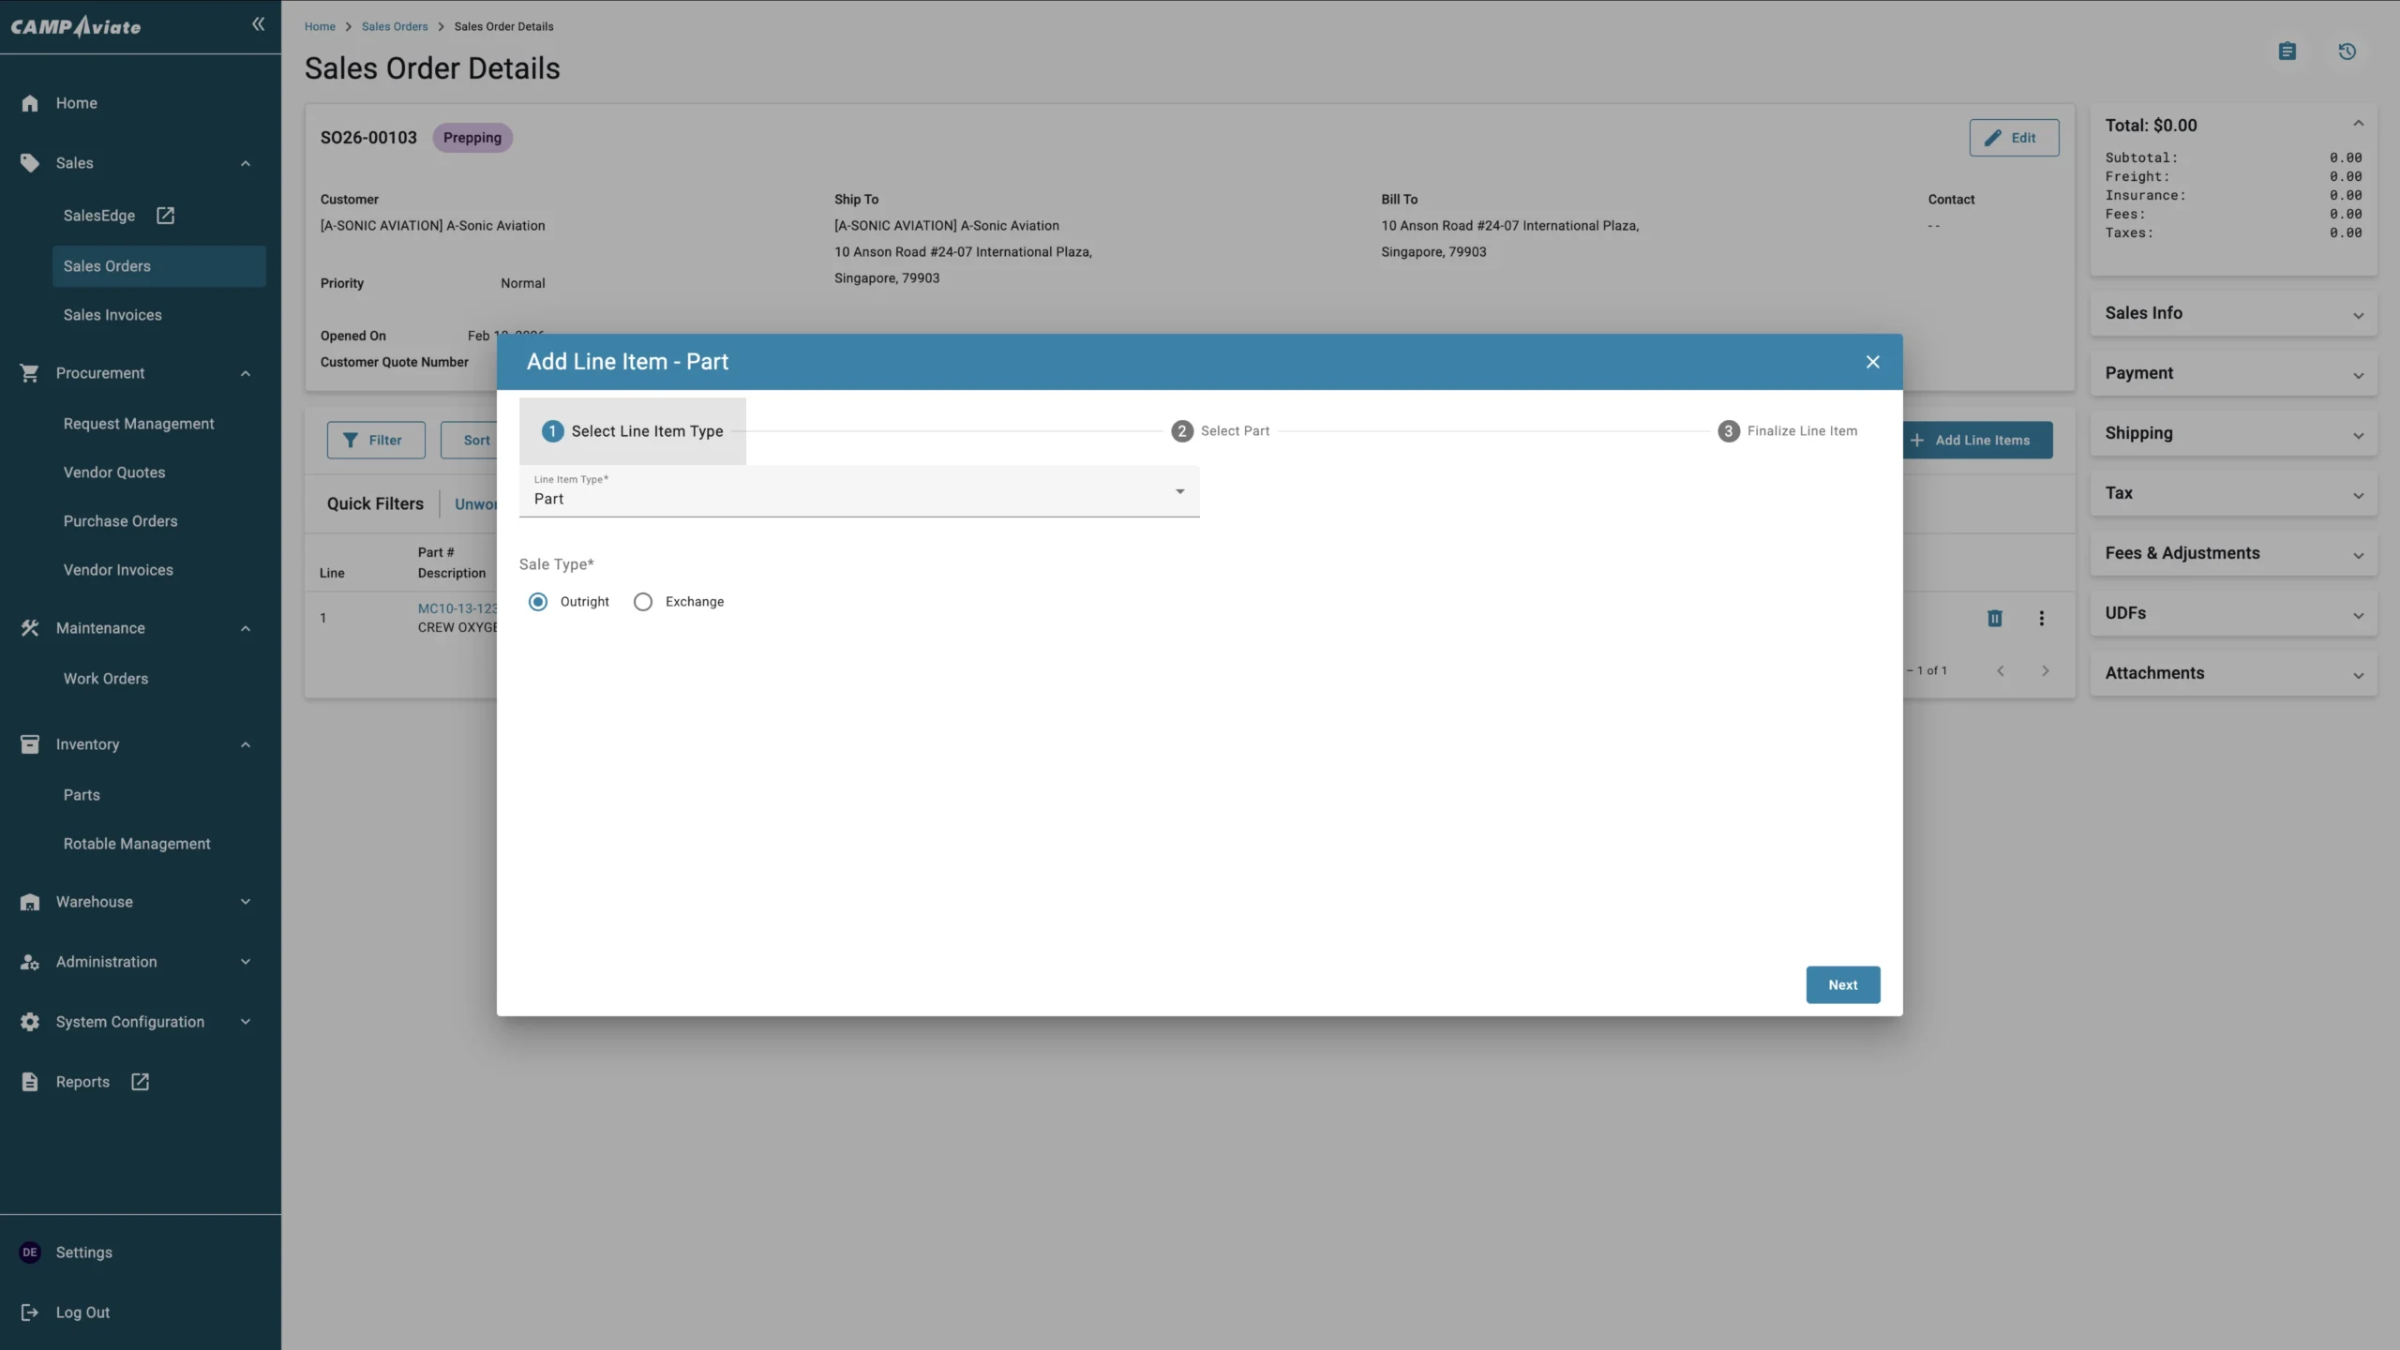Open Work Orders in sidebar
The image size is (2400, 1350).
106,679
